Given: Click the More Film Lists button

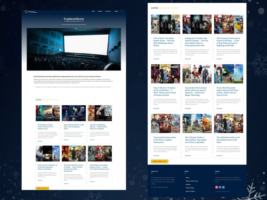Looking at the screenshot, I should 42,188.
